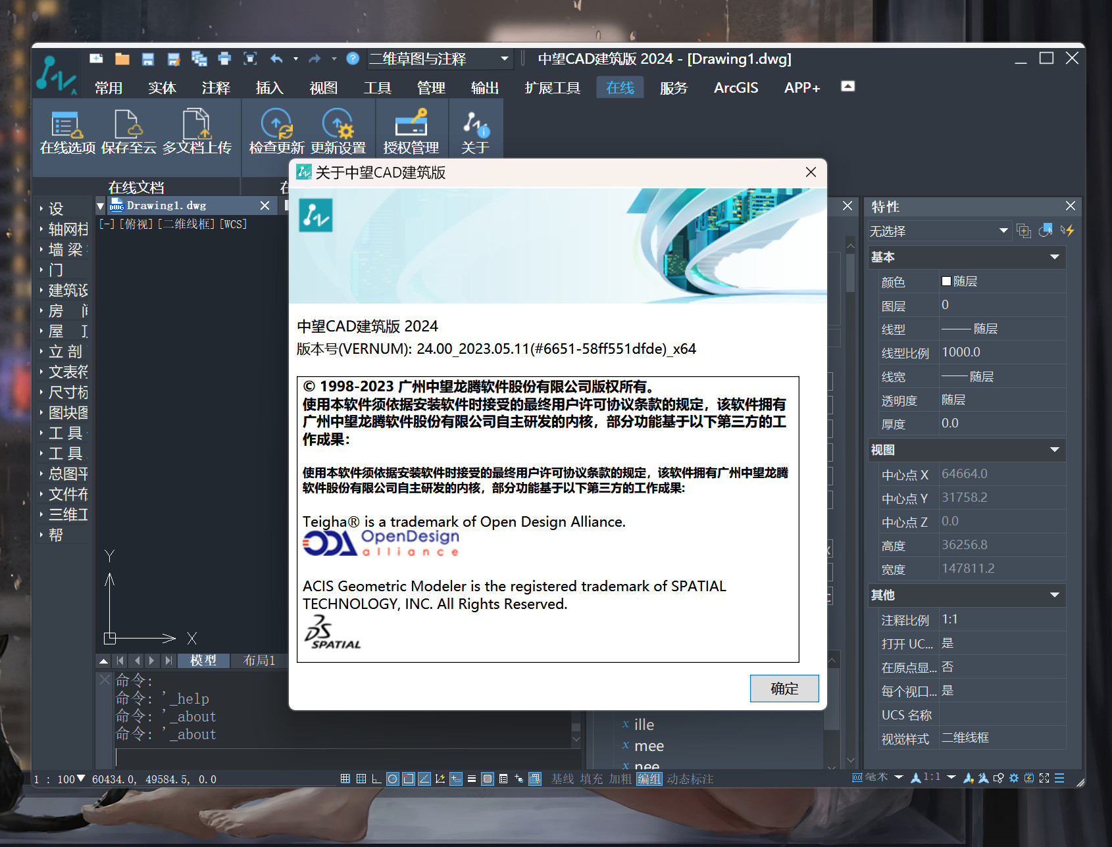Image resolution: width=1112 pixels, height=847 pixels.
Task: Click the workspace gear icon in status bar
Action: (1014, 778)
